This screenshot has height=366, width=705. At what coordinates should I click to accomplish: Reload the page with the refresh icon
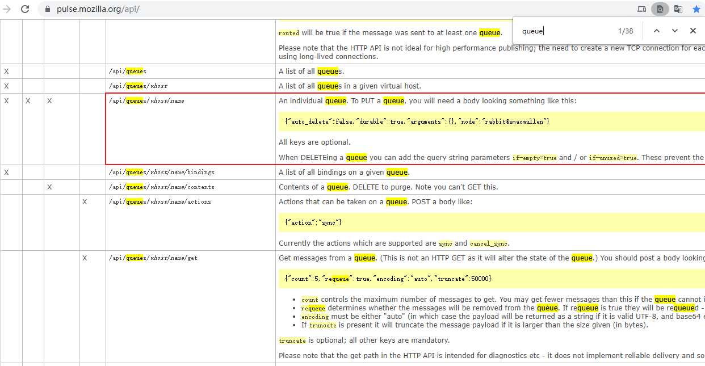(x=25, y=9)
